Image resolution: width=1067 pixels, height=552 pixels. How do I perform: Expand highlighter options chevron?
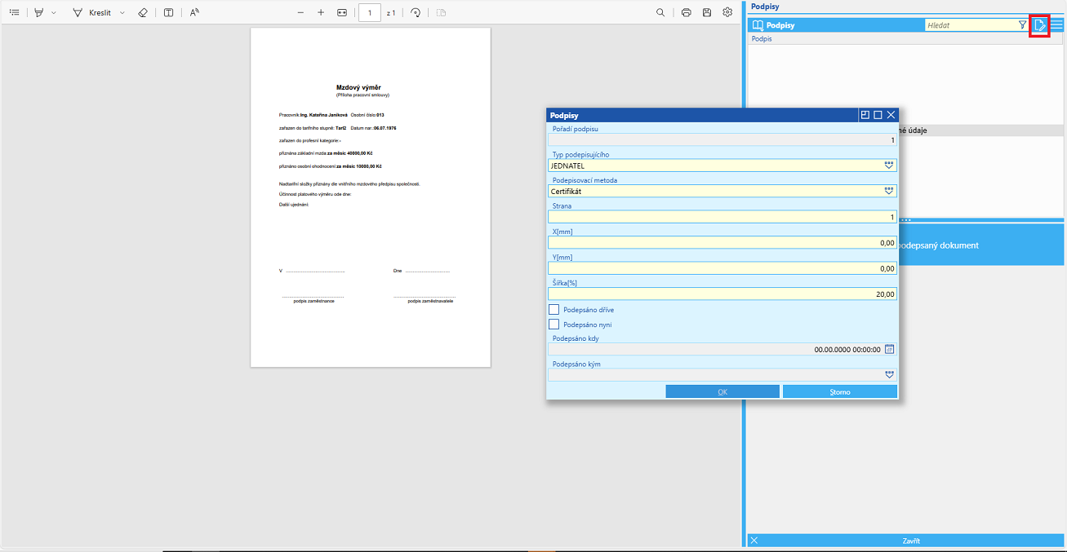[54, 13]
